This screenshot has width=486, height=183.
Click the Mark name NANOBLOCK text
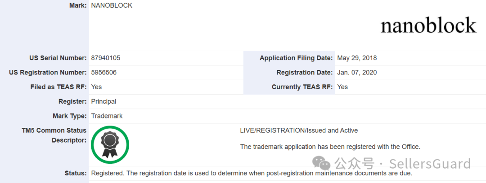coord(112,6)
